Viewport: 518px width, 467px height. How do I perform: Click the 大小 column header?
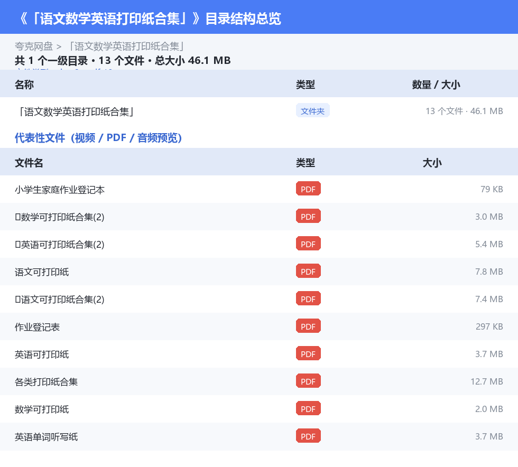[x=432, y=163]
